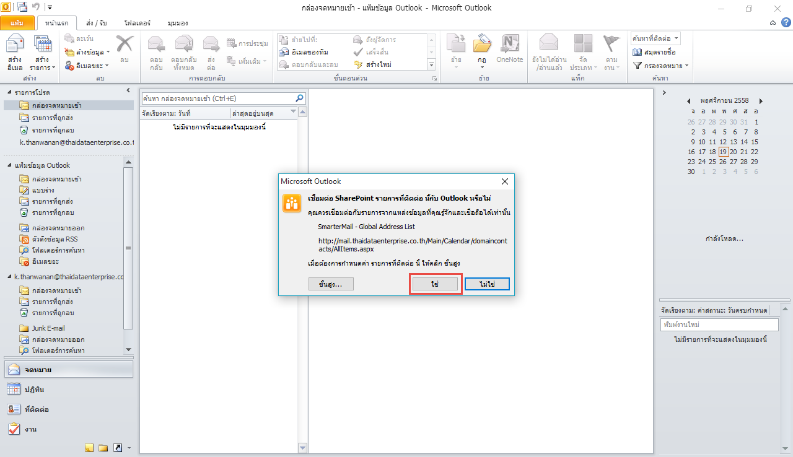Click ใช่ (Yes) in the dialog
Viewport: 793px width, 457px height.
[x=435, y=284]
